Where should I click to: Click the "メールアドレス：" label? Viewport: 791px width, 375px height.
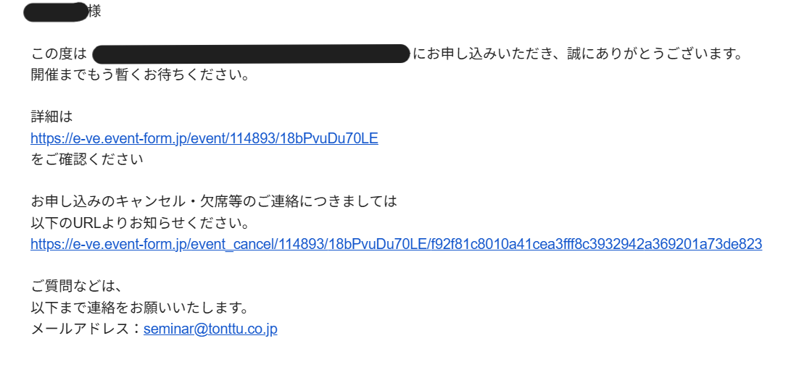86,329
